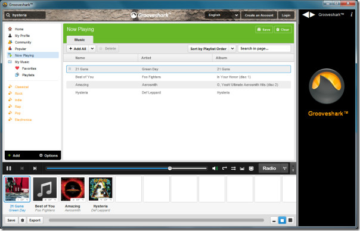The height and width of the screenshot is (231, 360).
Task: Toggle the repeat loop icon
Action: pos(224,168)
